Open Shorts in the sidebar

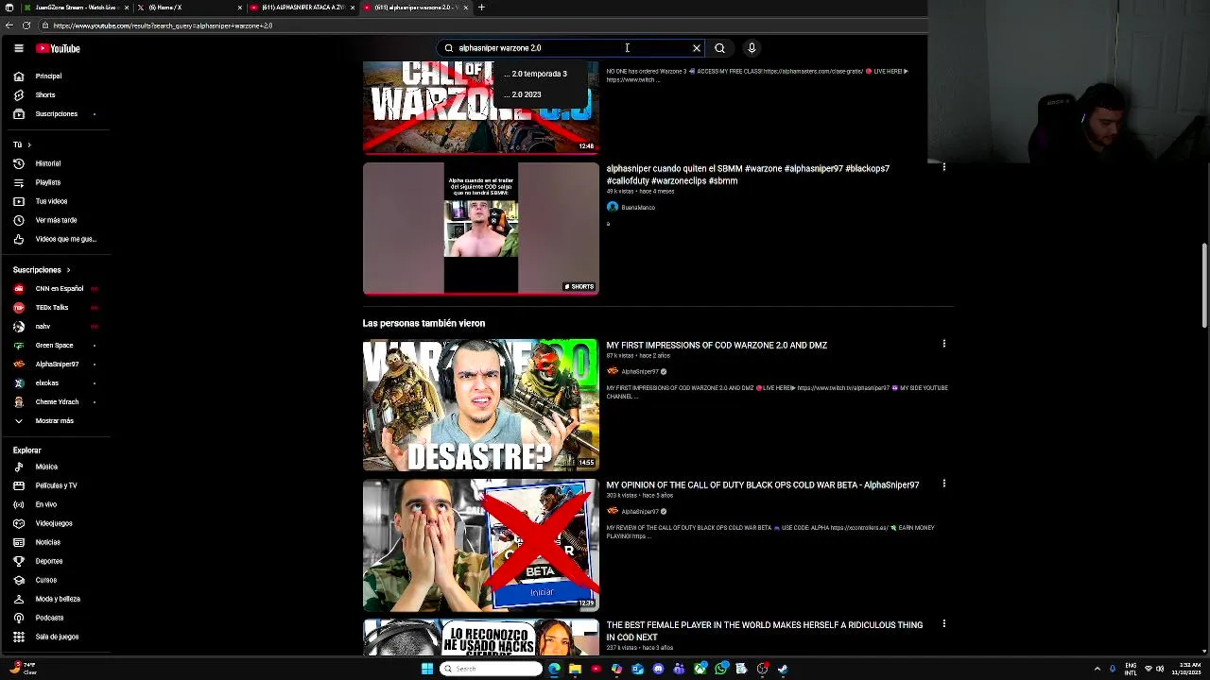click(x=56, y=94)
